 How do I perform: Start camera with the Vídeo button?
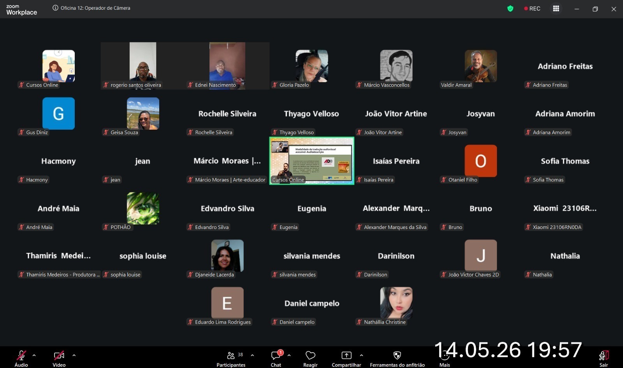59,358
